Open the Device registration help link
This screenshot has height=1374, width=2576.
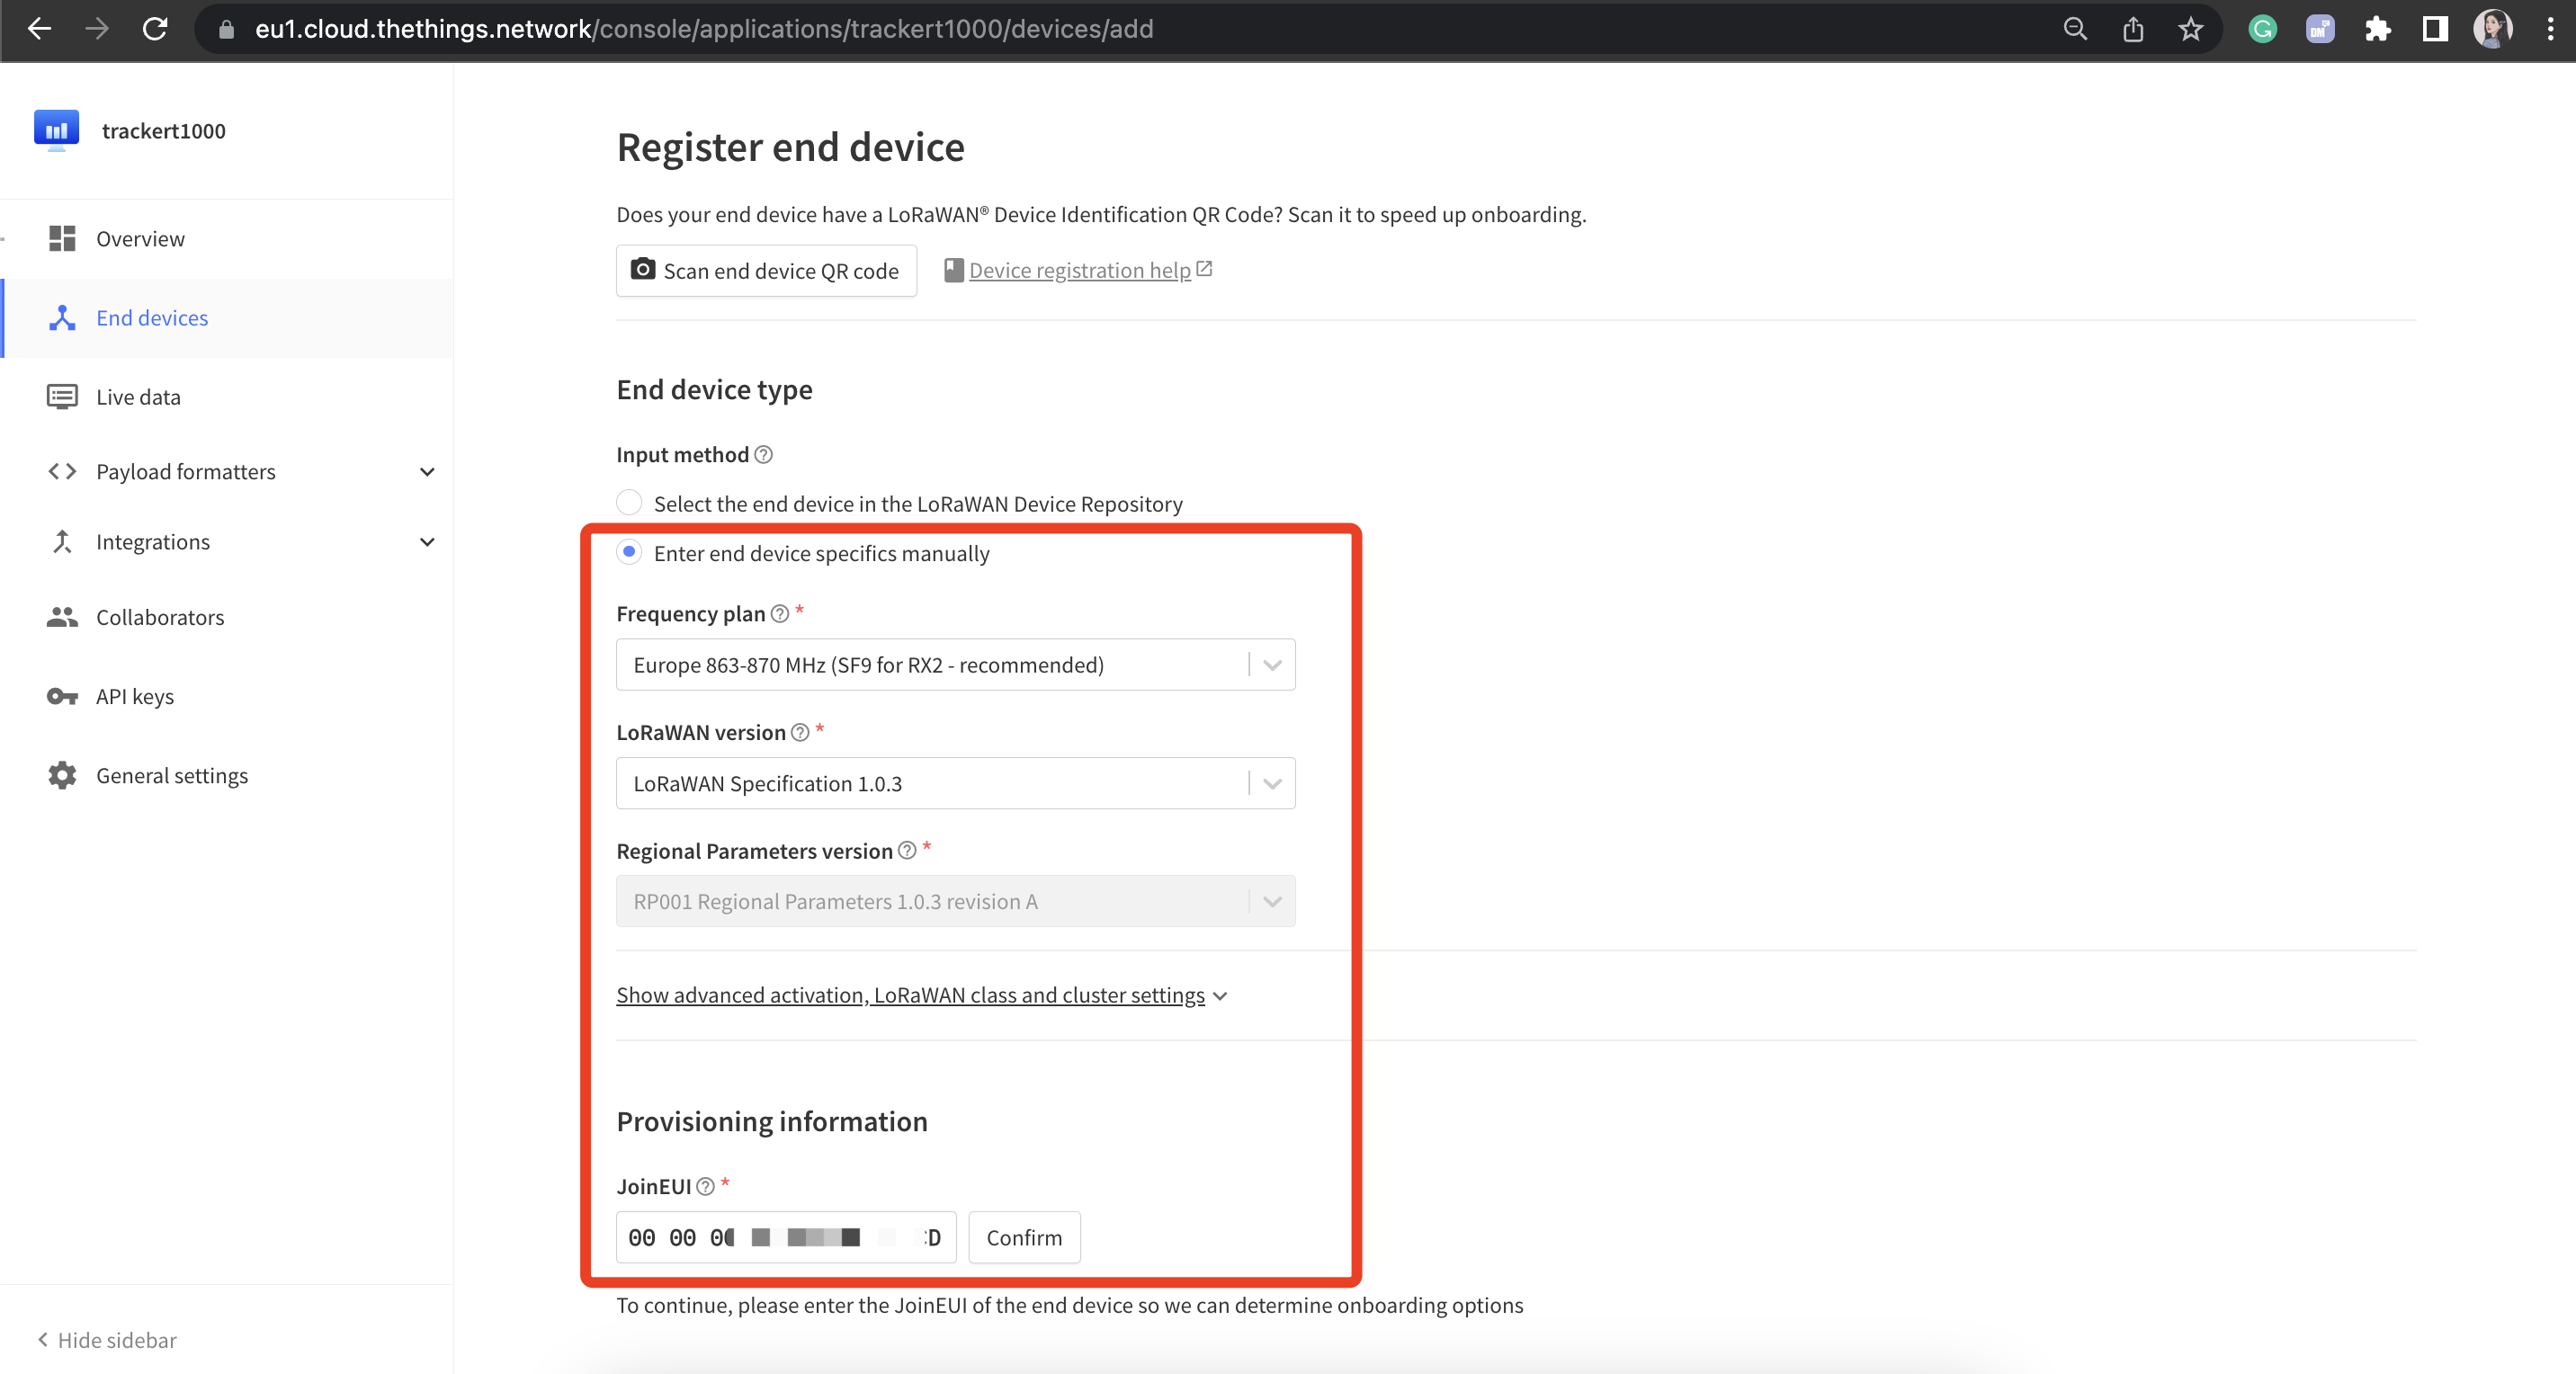coord(1079,270)
